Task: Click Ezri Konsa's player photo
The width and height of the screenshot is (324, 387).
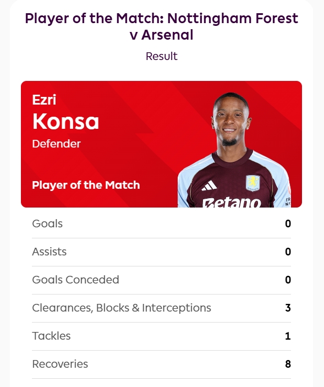Action: tap(234, 150)
